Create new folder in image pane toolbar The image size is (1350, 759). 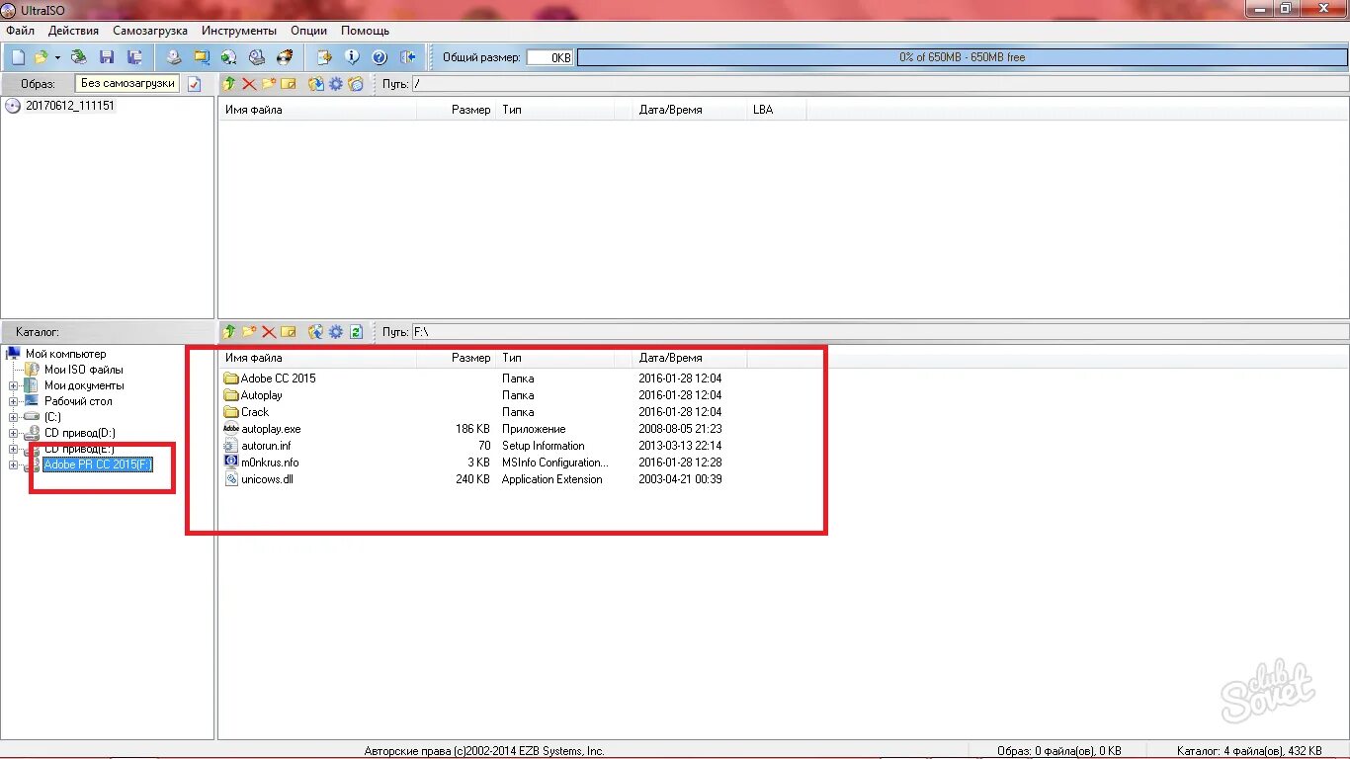[x=269, y=84]
